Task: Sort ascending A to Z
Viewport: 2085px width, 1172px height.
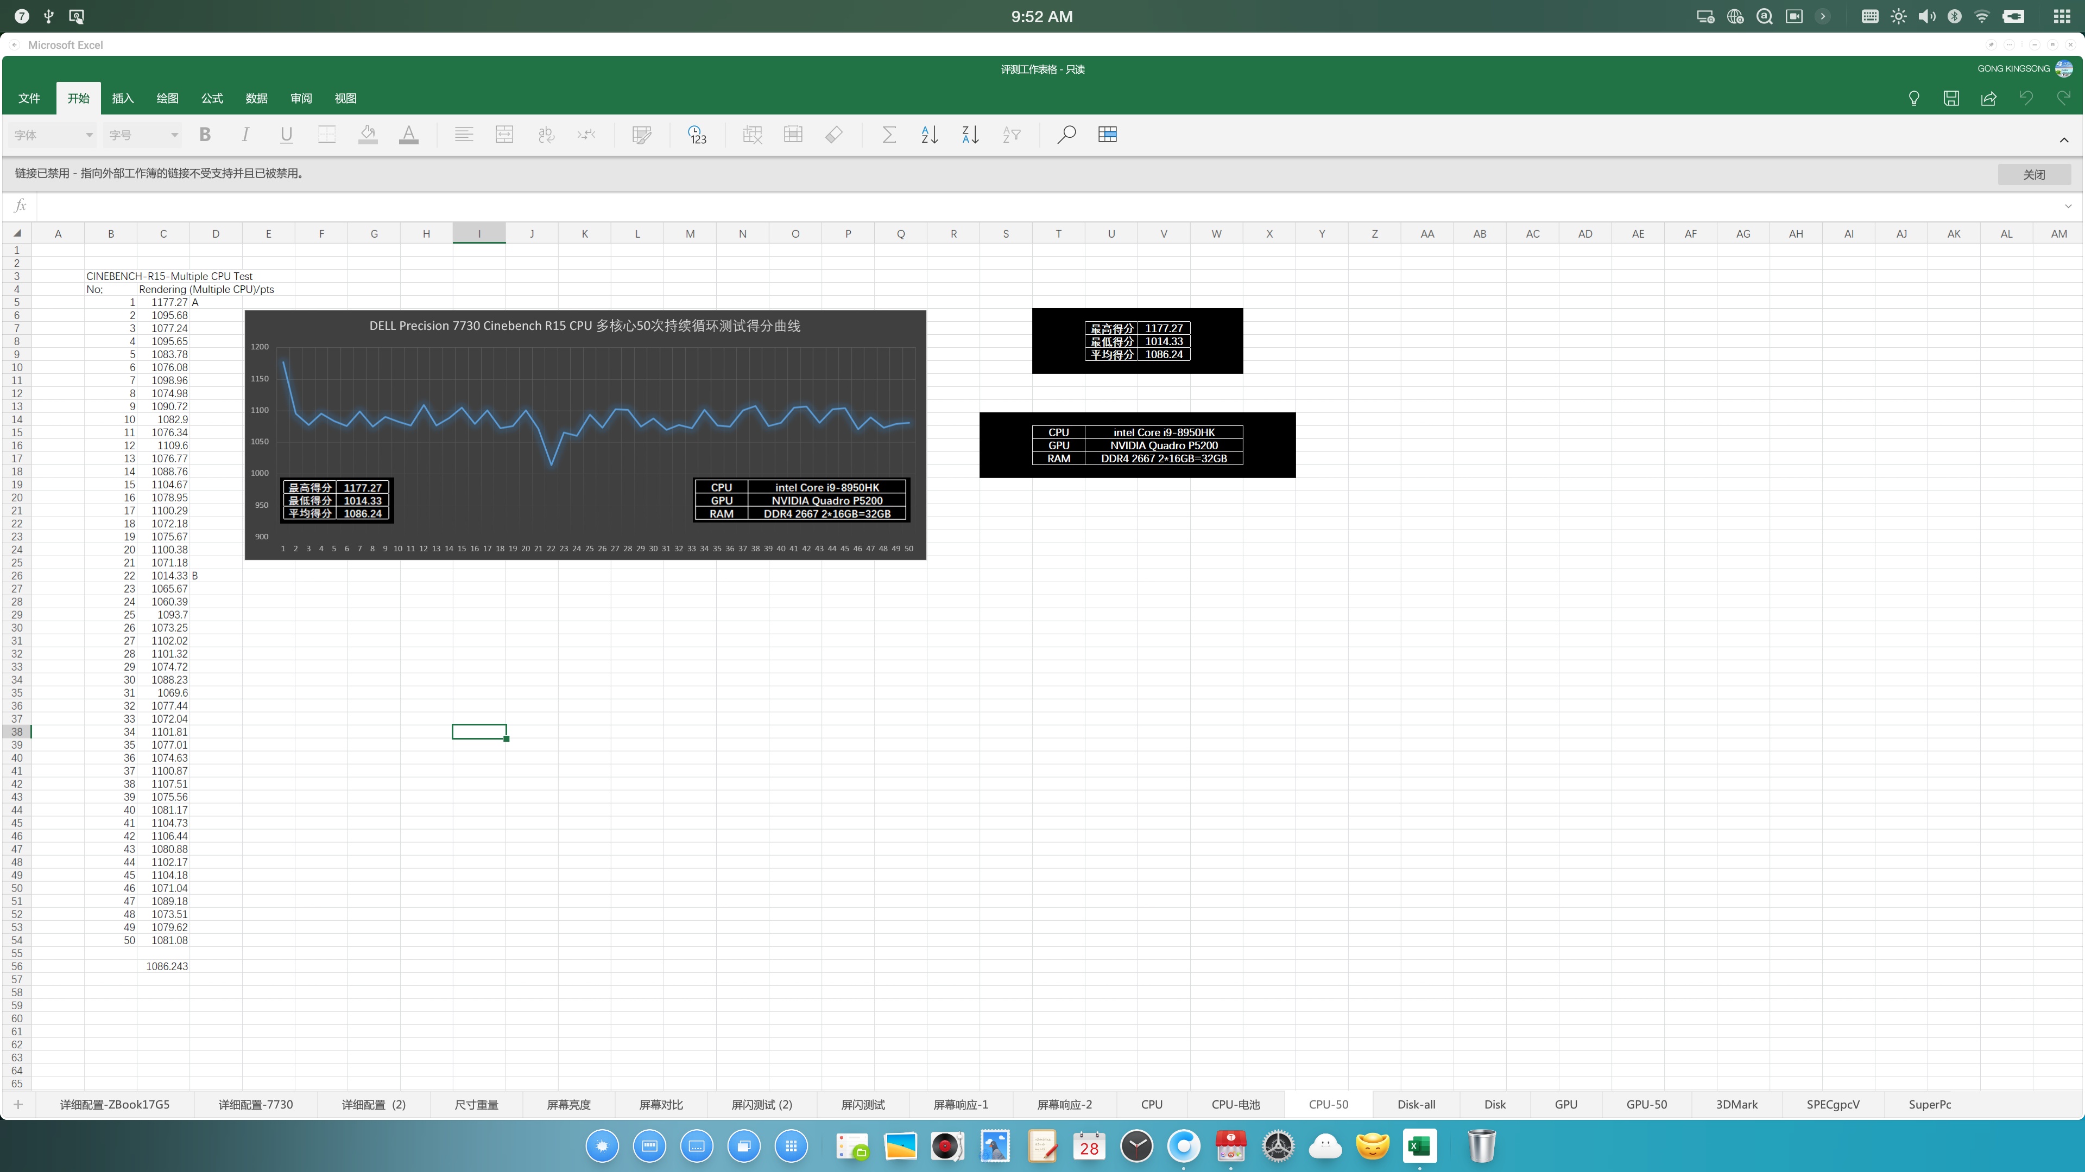Action: [929, 135]
